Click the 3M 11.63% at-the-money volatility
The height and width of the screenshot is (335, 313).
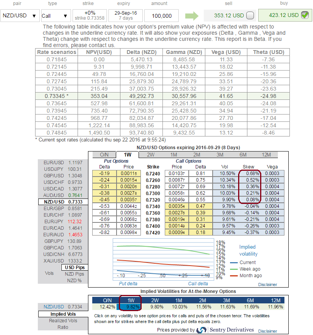[x=221, y=306]
